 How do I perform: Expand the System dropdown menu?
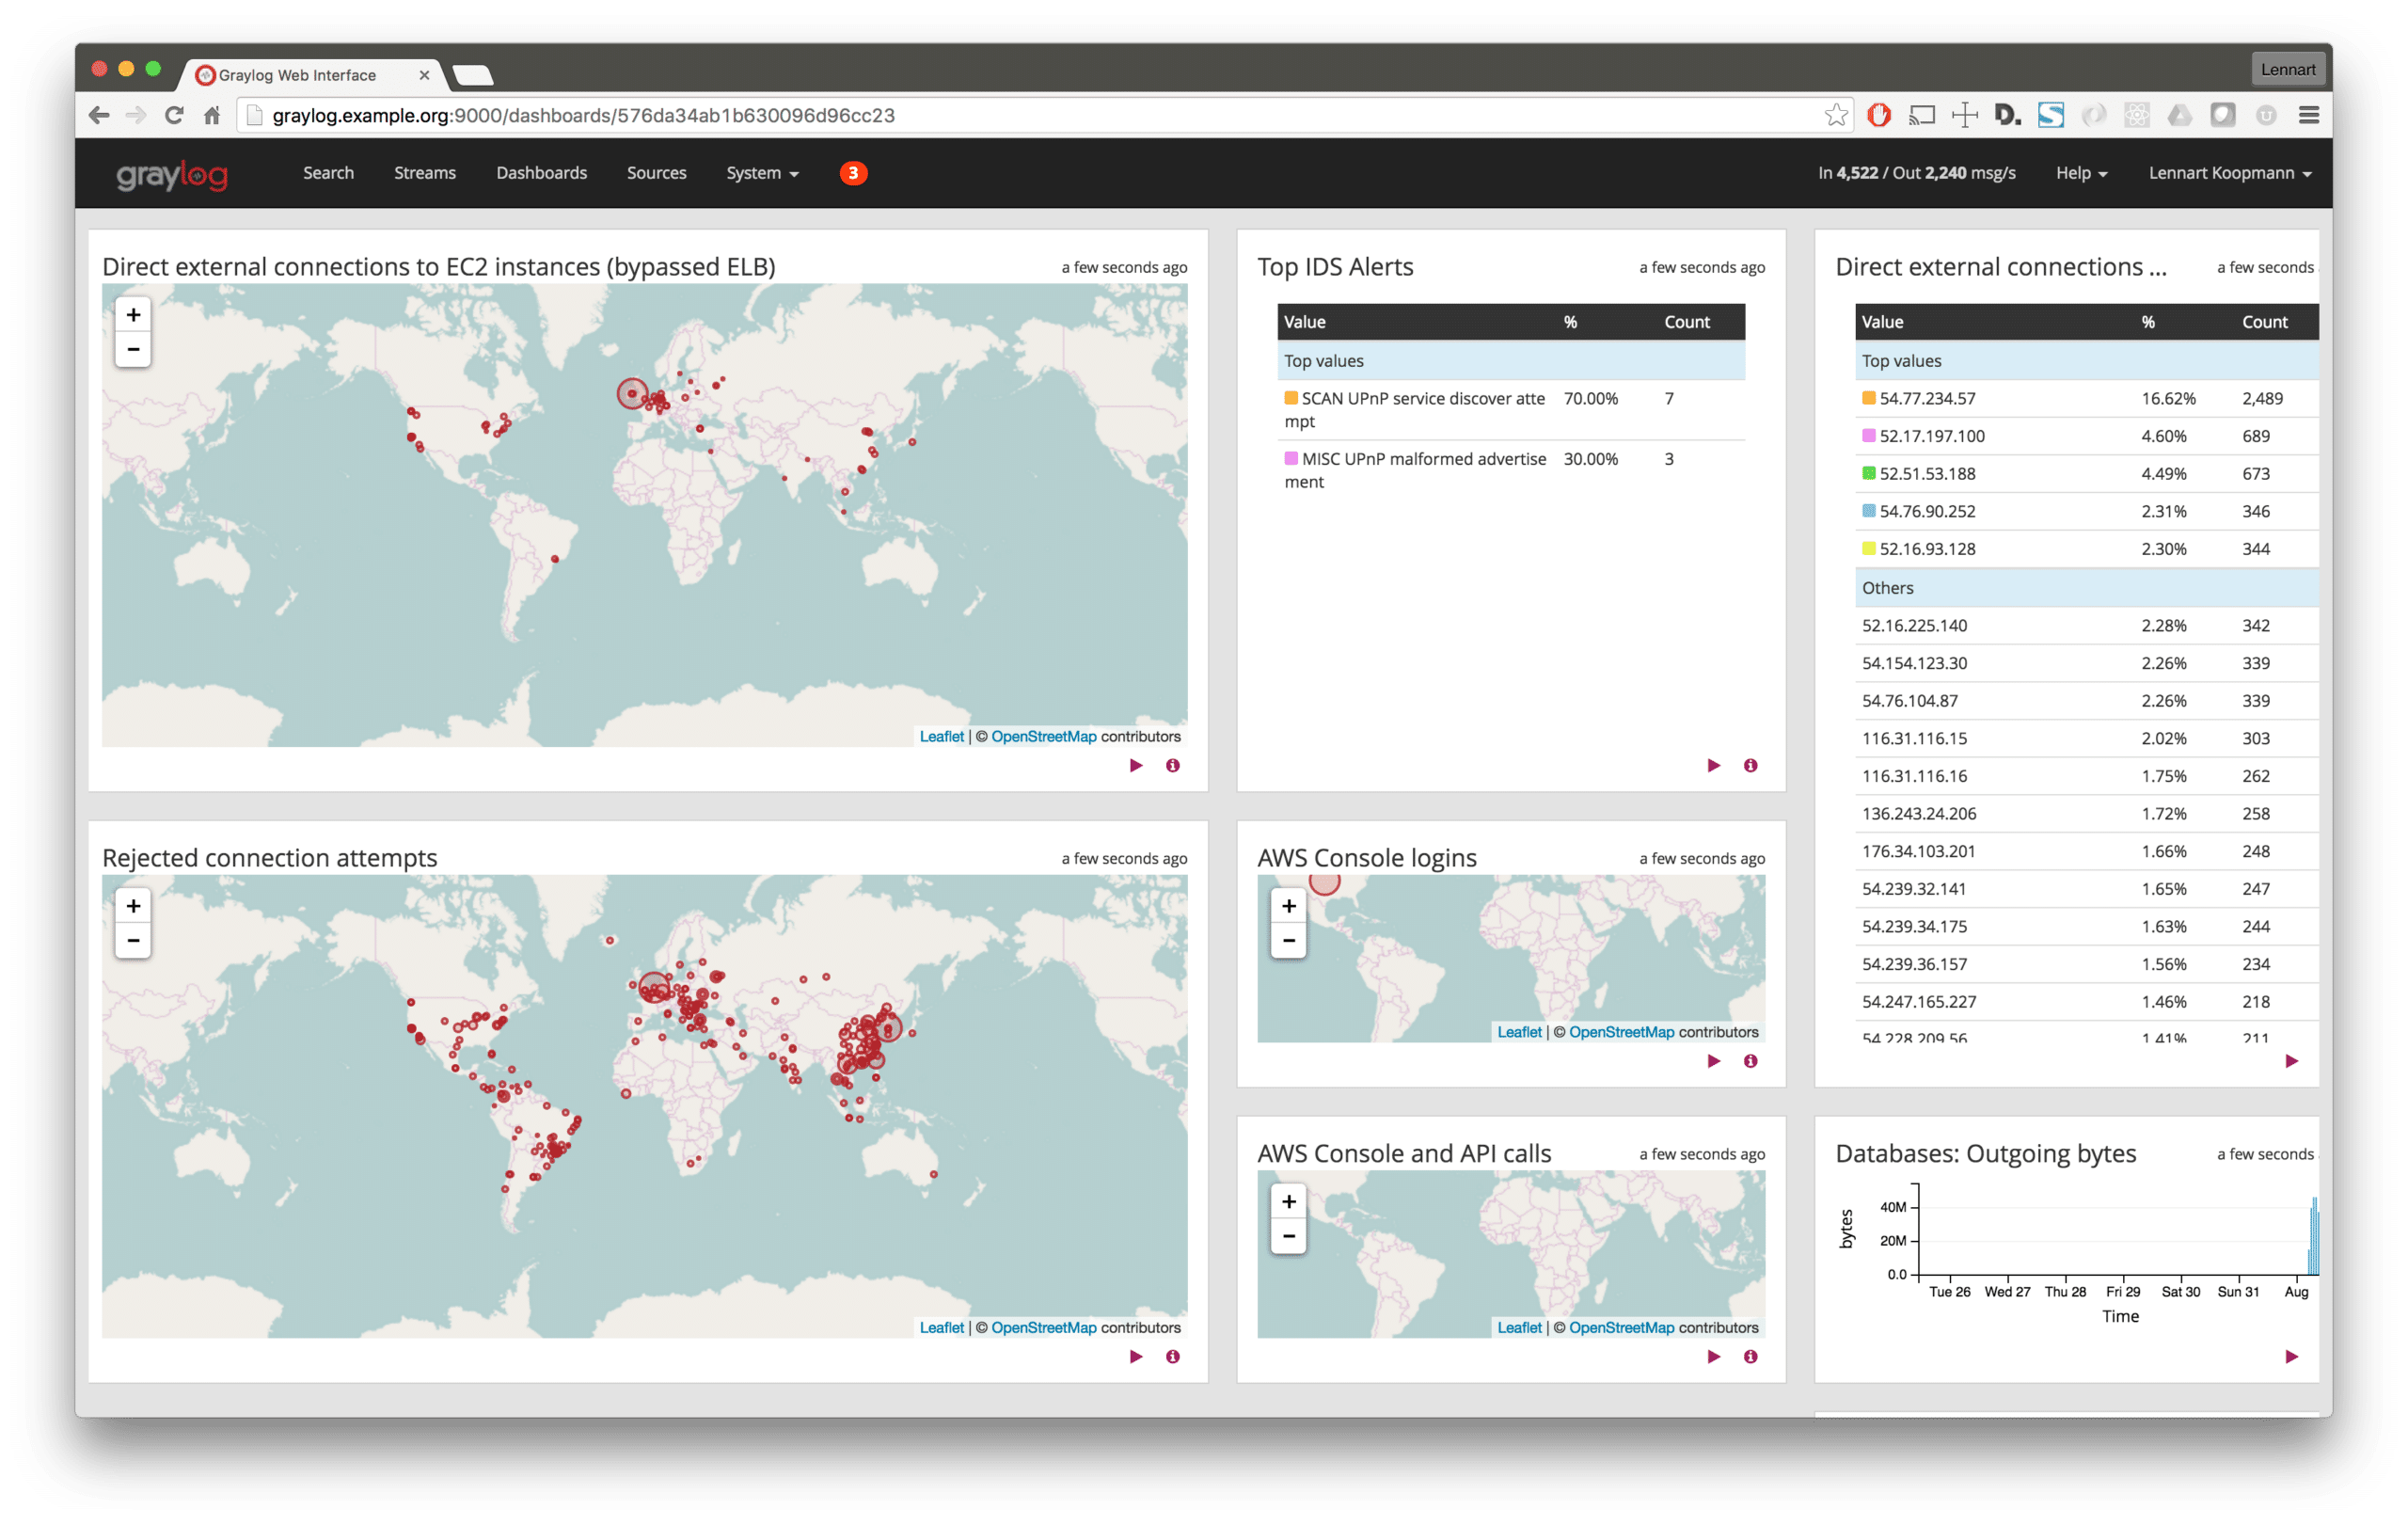(x=762, y=173)
